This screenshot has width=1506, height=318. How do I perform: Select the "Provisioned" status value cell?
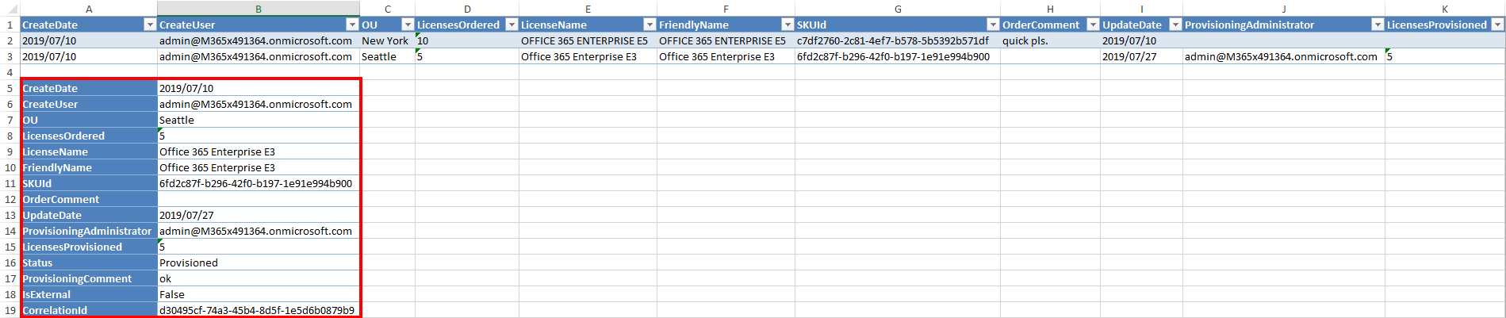[259, 262]
